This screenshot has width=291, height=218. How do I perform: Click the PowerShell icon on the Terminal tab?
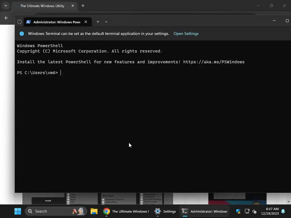[28, 22]
